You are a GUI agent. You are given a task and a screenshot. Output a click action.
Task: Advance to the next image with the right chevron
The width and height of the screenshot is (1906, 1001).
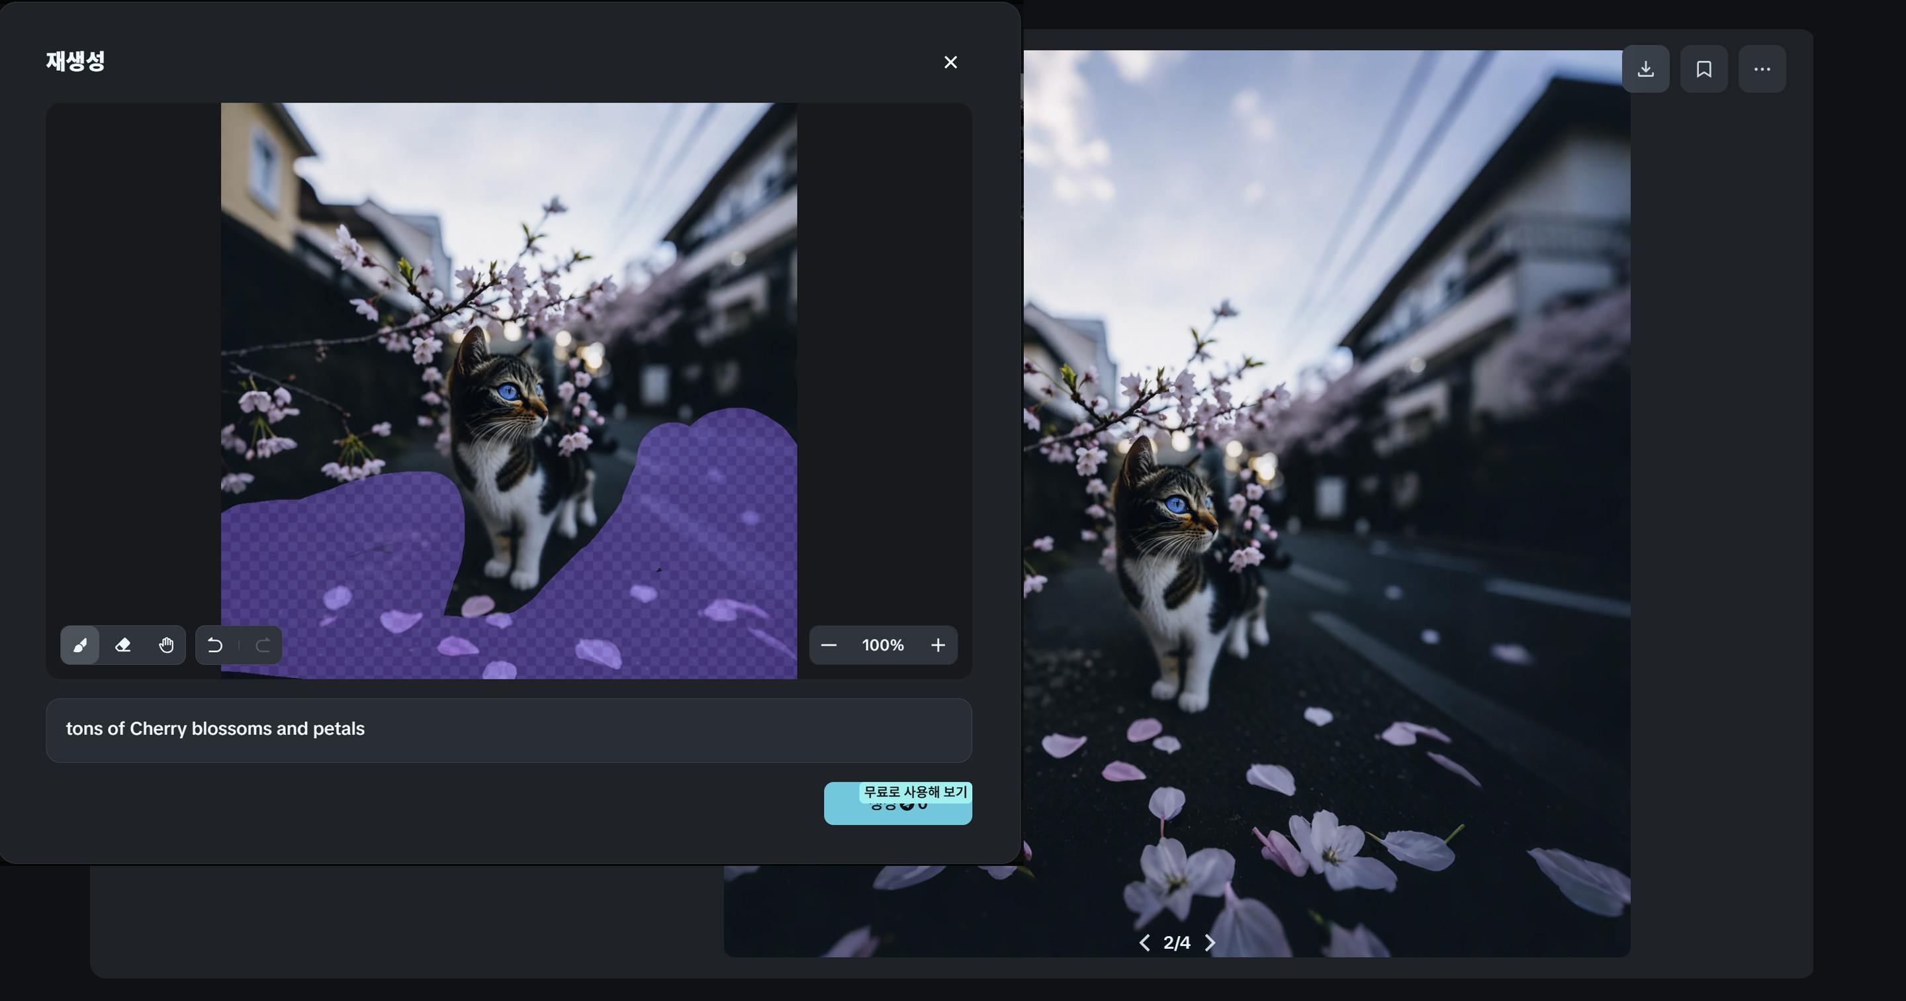click(x=1210, y=943)
